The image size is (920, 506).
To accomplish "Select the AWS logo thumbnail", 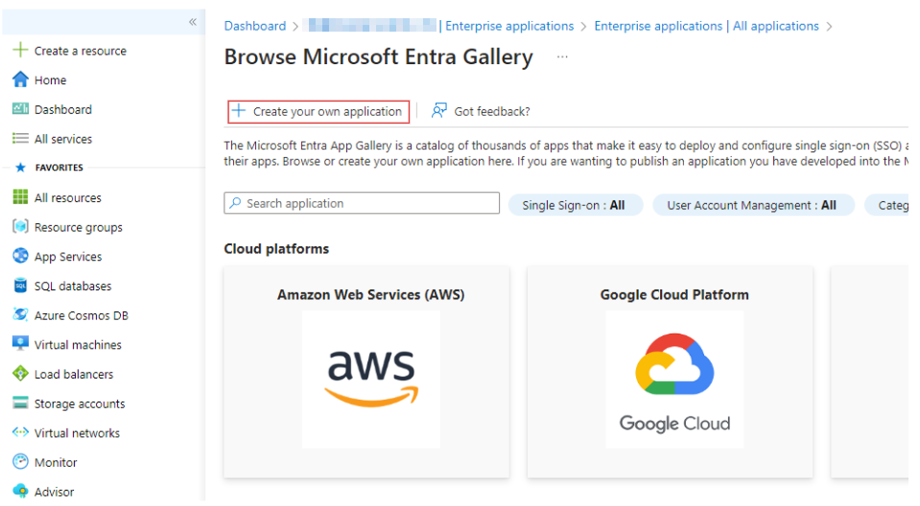I will tap(371, 379).
